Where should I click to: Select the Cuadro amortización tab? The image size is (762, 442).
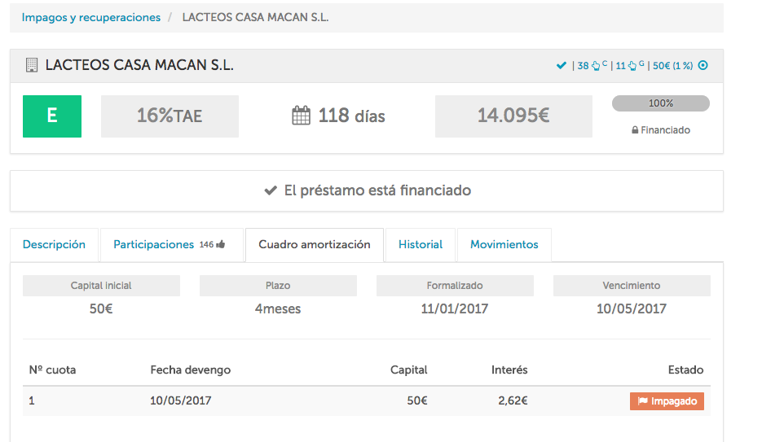[314, 244]
